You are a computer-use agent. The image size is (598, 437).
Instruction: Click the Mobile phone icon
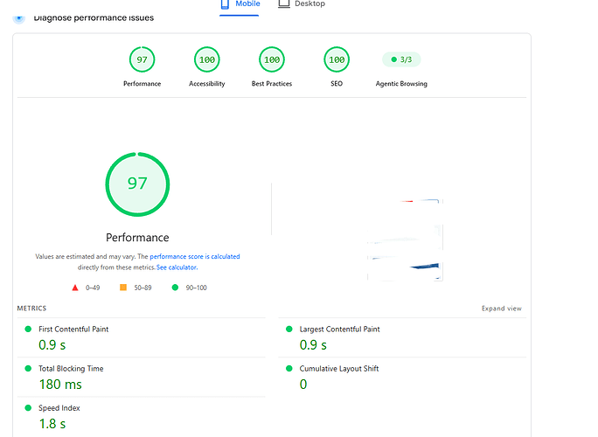(225, 4)
